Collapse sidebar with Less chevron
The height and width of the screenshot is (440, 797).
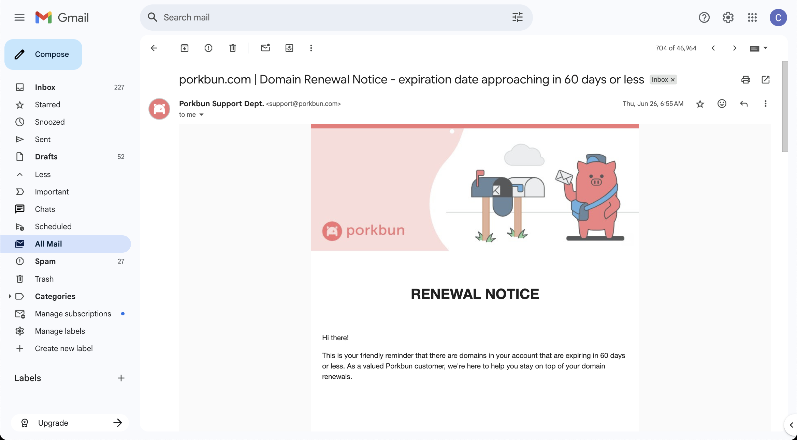click(x=20, y=174)
